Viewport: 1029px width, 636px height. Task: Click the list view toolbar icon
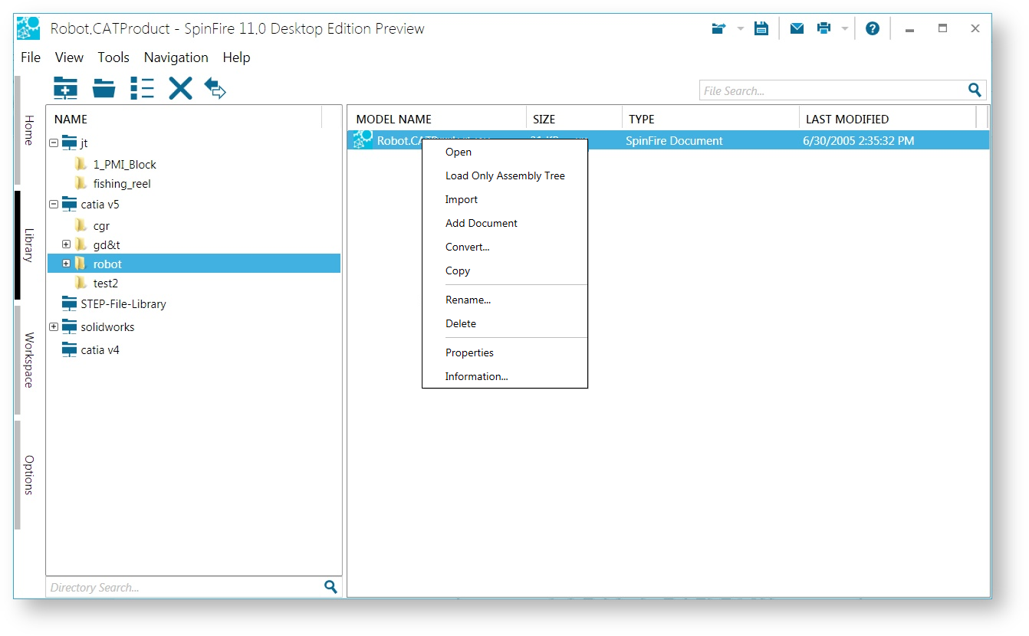[x=142, y=88]
